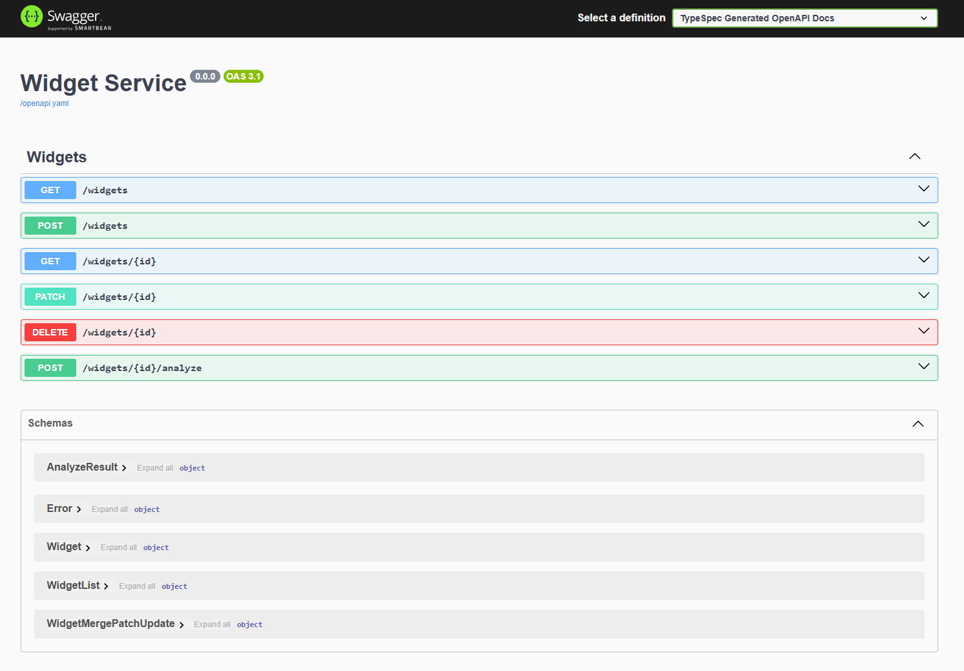Collapse the Widgets section

tap(914, 156)
